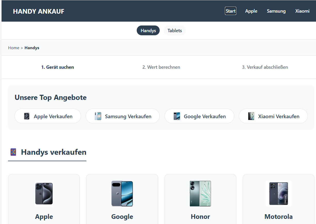The height and width of the screenshot is (224, 316).
Task: Click the HANDY ANKAUF site logo
Action: (38, 11)
